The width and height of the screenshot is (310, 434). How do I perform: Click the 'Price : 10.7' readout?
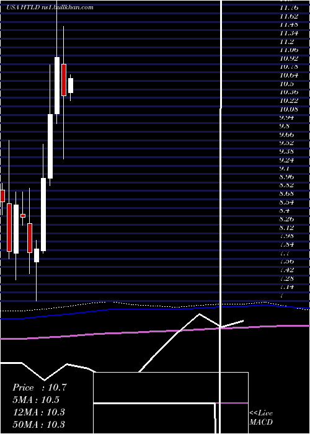tap(40, 387)
